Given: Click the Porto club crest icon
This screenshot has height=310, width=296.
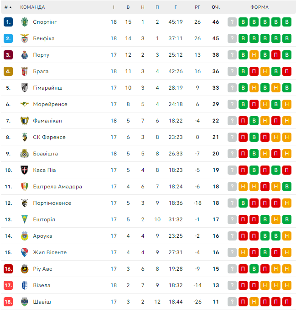Looking at the screenshot, I should pos(25,55).
